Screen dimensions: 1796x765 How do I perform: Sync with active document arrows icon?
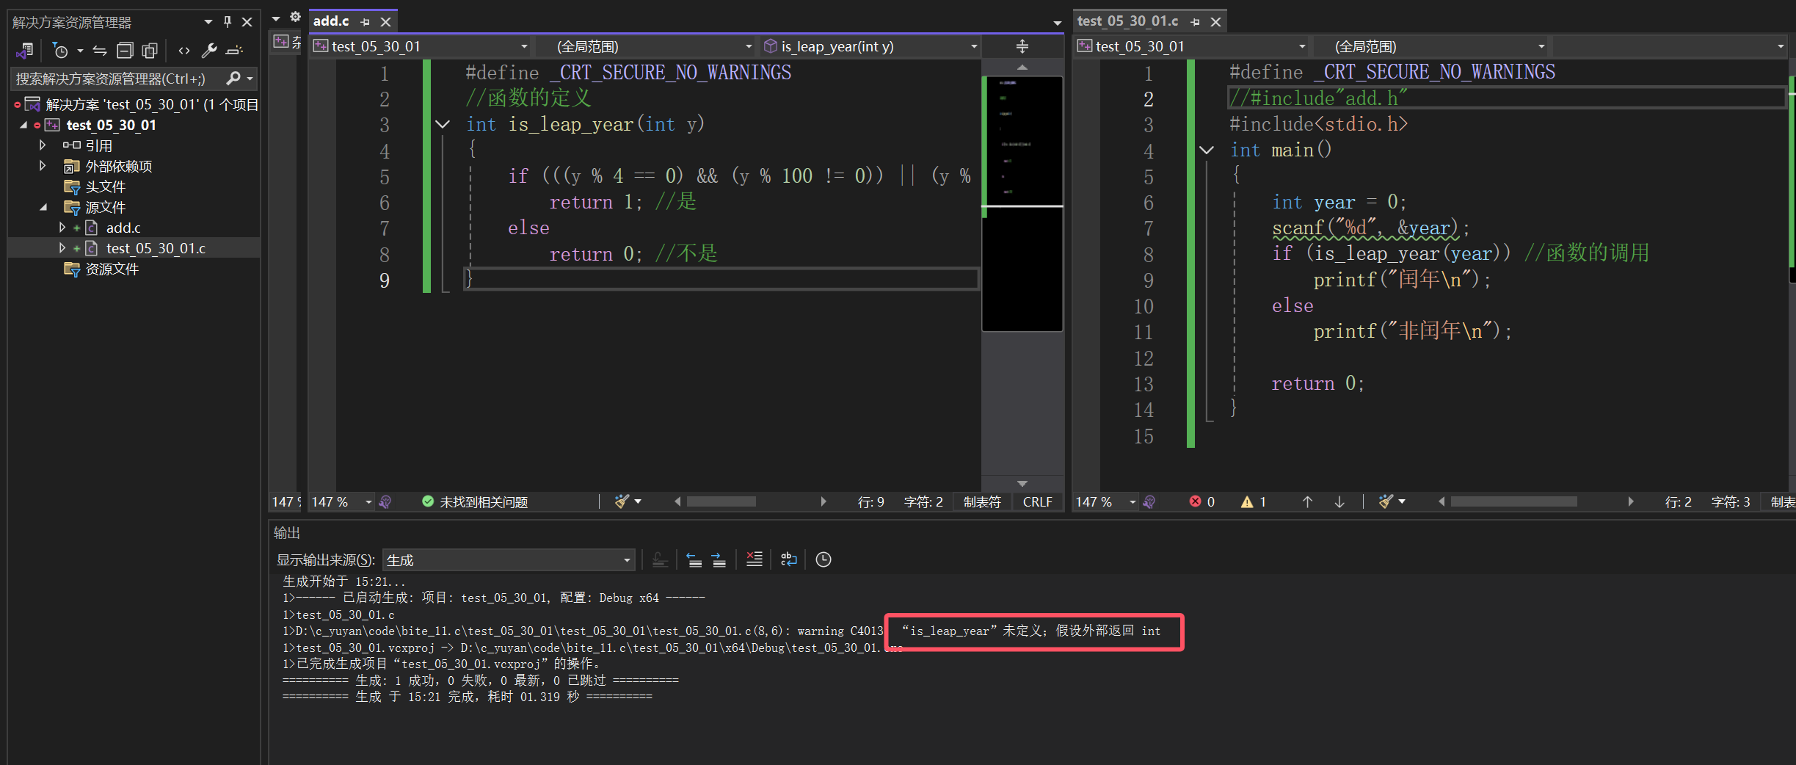[100, 51]
